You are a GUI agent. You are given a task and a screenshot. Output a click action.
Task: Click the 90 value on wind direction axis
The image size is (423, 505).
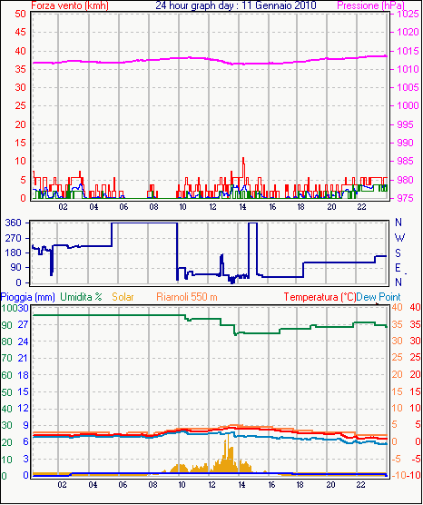coord(15,268)
